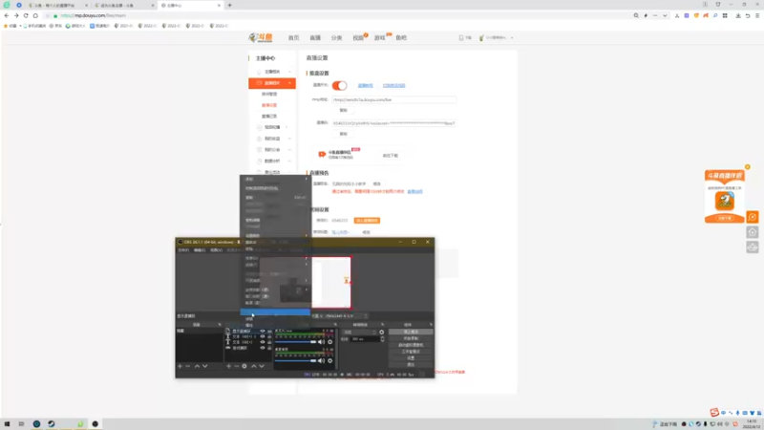This screenshot has height=430, width=764.
Task: Move scene up with Scenes panel up arrow
Action: [197, 366]
